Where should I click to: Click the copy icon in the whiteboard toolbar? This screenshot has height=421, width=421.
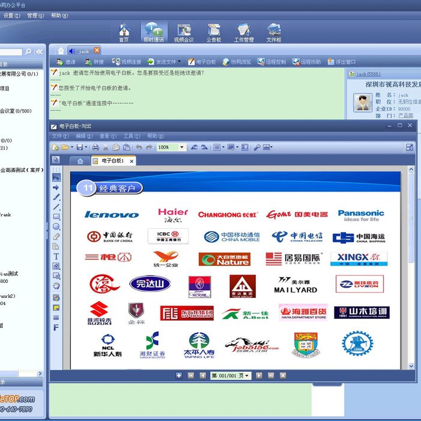click(116, 147)
